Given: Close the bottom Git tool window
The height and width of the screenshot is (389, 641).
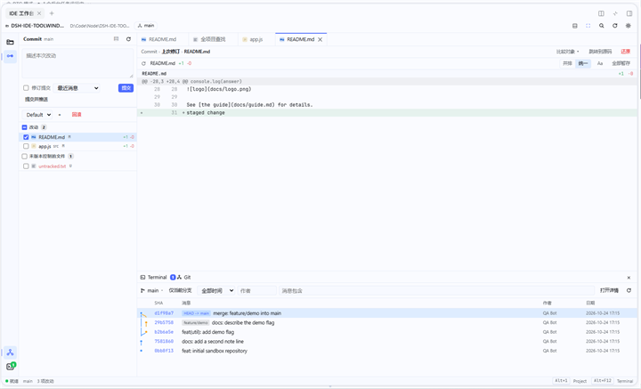Looking at the screenshot, I should (x=629, y=278).
